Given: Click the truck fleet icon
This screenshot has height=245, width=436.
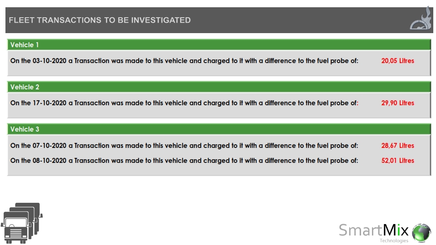Looking at the screenshot, I should click(x=22, y=223).
